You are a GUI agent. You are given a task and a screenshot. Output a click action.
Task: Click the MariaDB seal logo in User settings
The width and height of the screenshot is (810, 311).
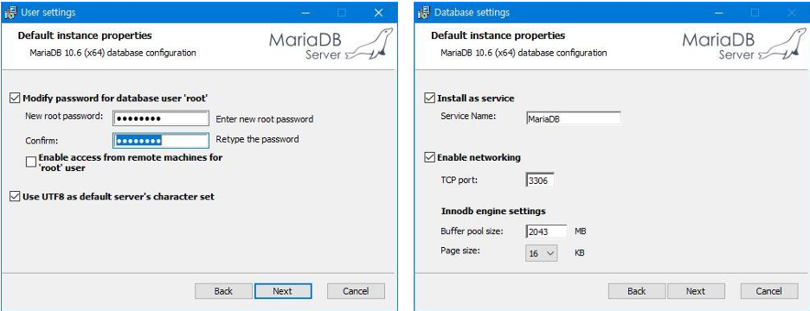tap(369, 45)
